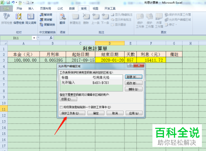
Task: Toggle Show/Hide Comment (显示/隐藏批注)
Action: 122,15
